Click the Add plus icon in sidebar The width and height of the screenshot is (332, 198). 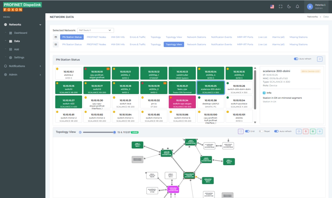tap(11, 49)
